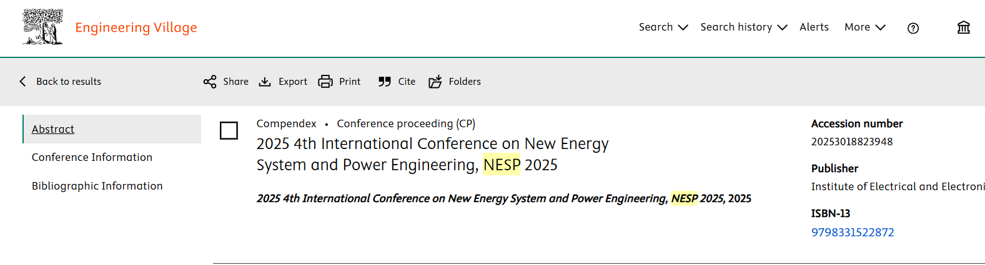Click the Engineering Village home link

[x=136, y=27]
